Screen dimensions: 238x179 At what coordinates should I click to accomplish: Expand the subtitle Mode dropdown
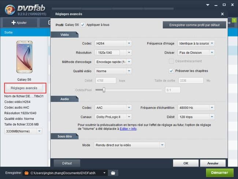(129, 145)
